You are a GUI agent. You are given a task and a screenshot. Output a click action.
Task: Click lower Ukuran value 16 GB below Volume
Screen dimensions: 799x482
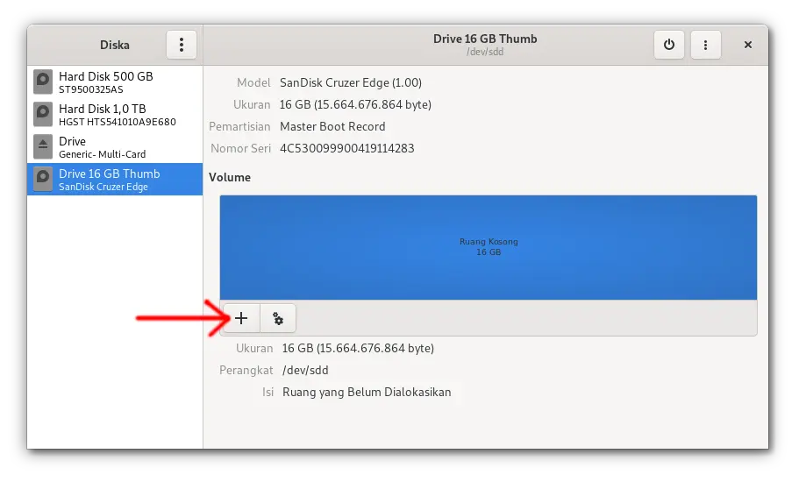pyautogui.click(x=358, y=348)
